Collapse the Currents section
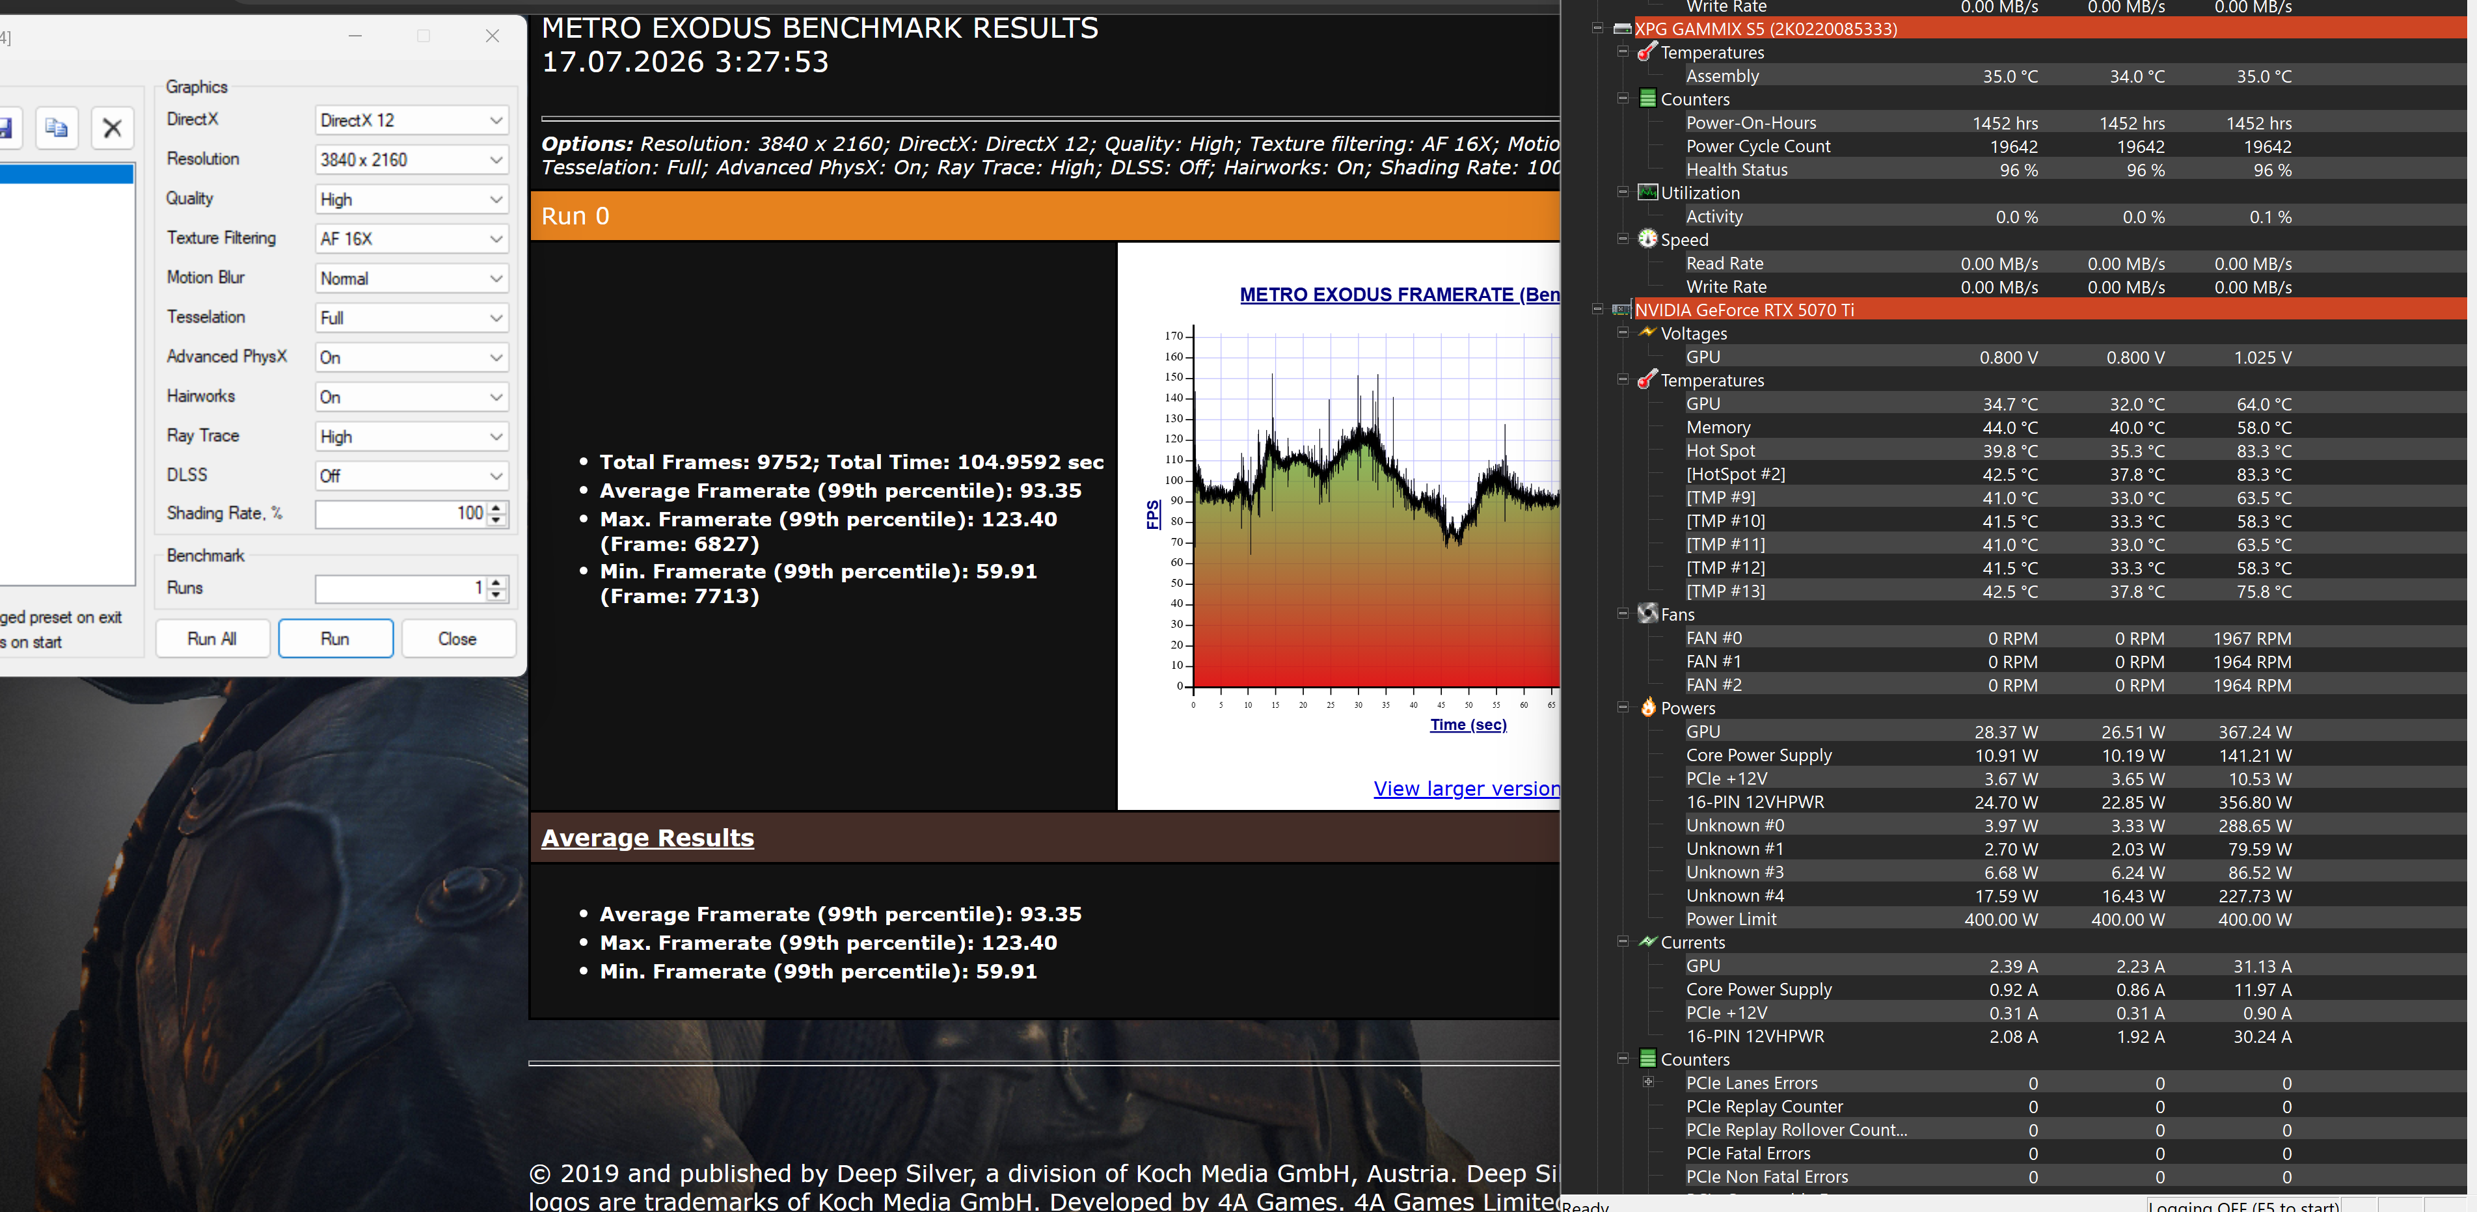Viewport: 2477px width, 1212px height. coord(1622,942)
